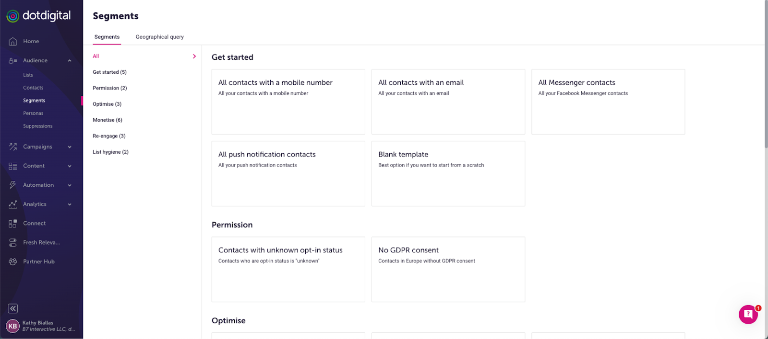Click the Campaigns wand icon
The height and width of the screenshot is (339, 768).
pos(13,147)
